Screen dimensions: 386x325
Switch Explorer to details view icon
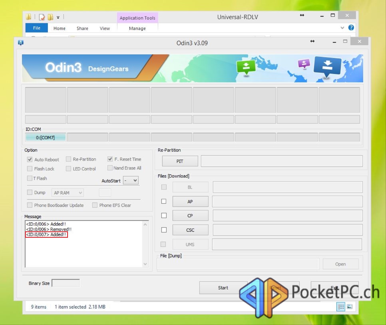(341, 307)
